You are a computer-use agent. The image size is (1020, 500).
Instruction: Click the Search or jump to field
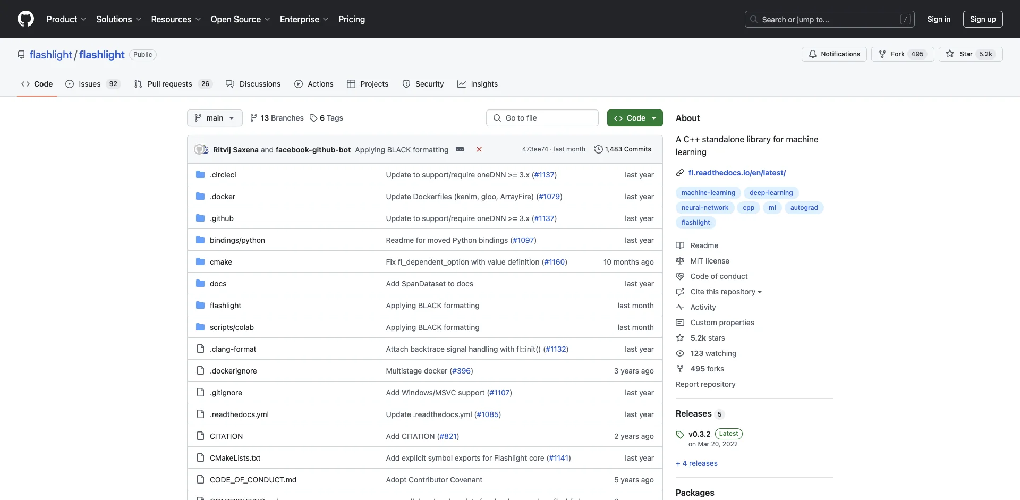pos(830,19)
